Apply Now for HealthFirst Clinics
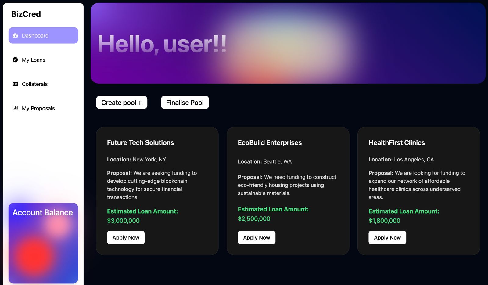Screen dimensions: 488x285 coord(387,237)
